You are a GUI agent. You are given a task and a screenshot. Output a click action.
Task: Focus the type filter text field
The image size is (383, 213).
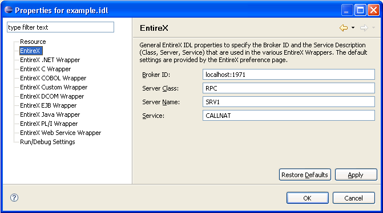(x=61, y=27)
